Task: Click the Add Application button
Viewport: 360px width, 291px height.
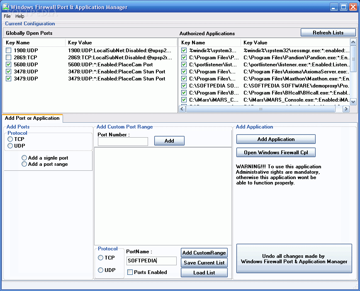Action: pos(275,139)
